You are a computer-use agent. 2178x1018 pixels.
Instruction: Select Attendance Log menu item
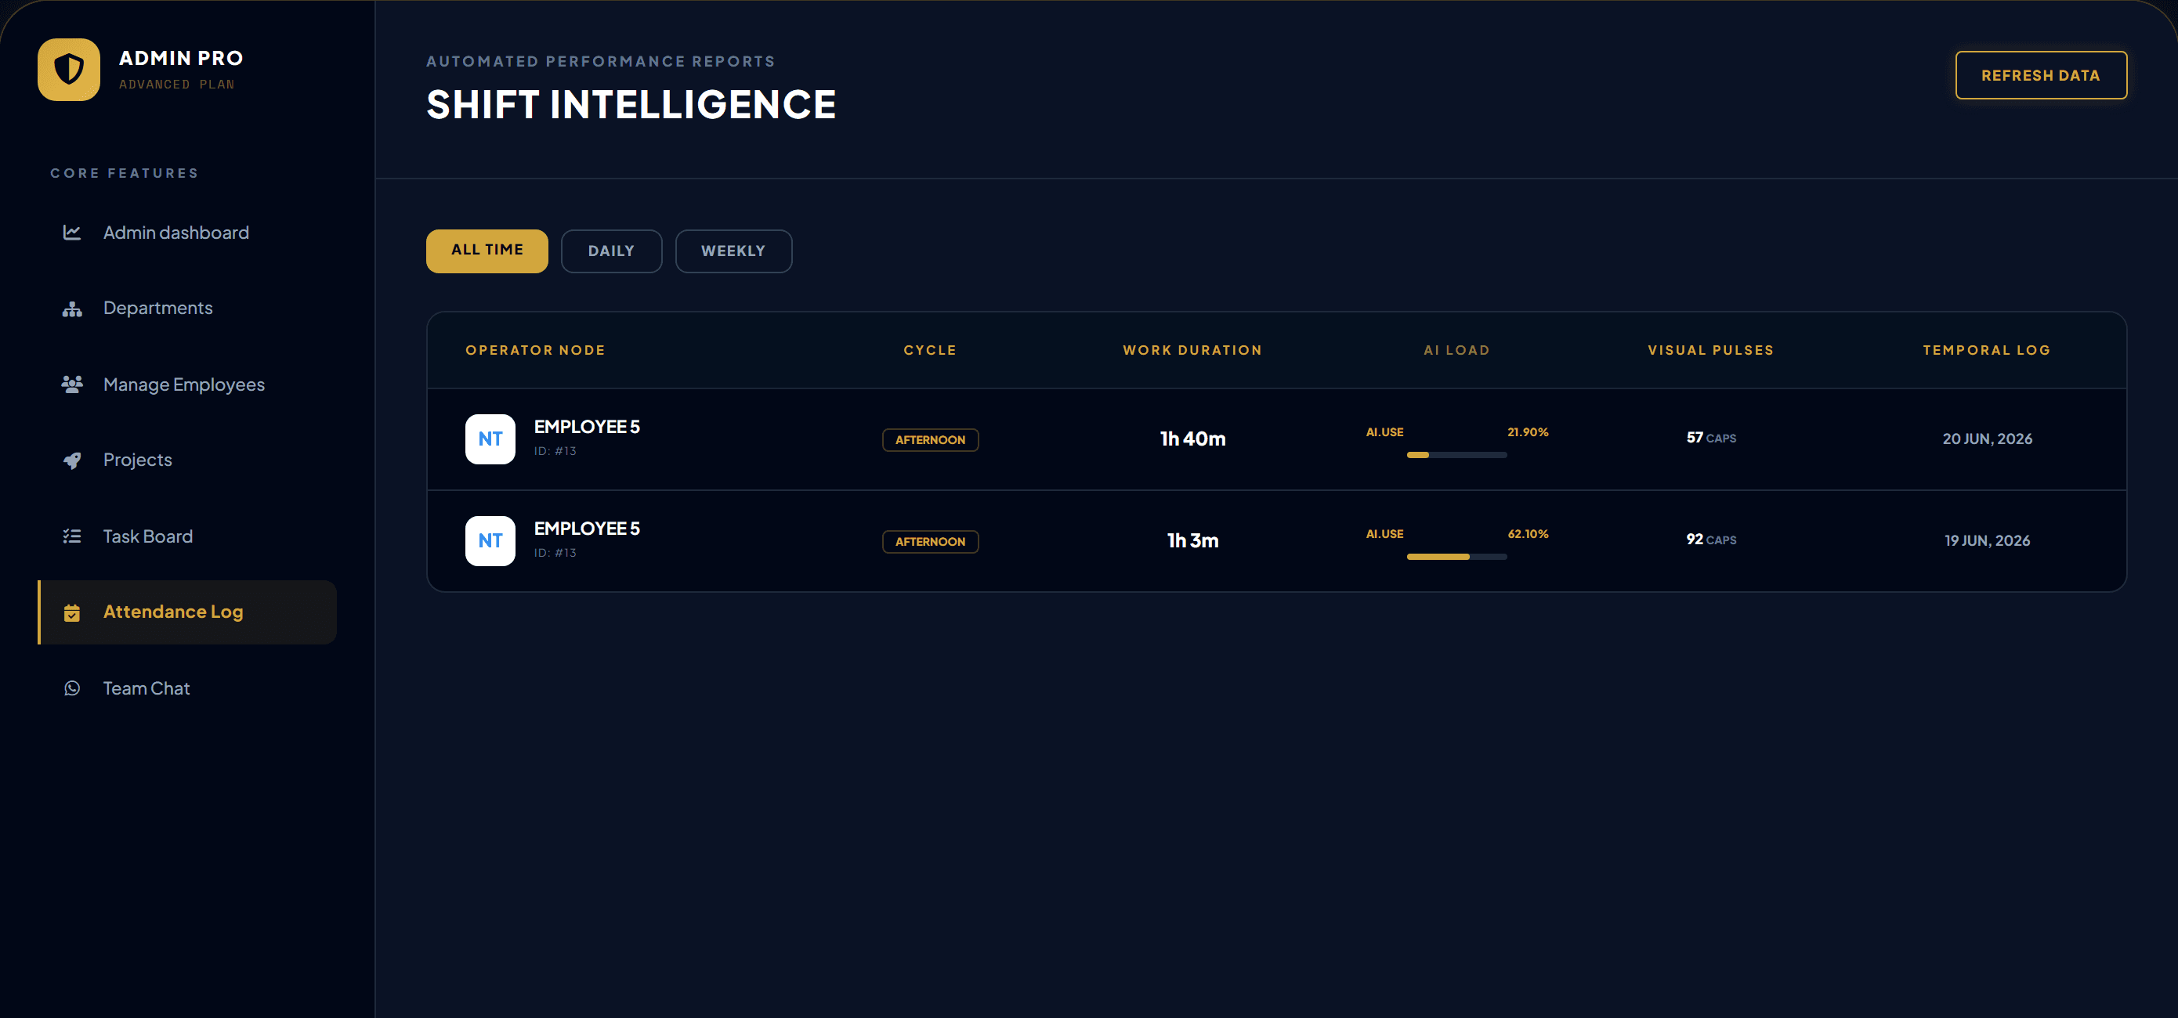tap(188, 612)
